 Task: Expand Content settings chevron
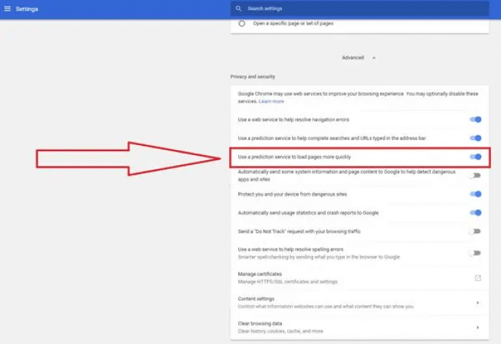pos(477,303)
